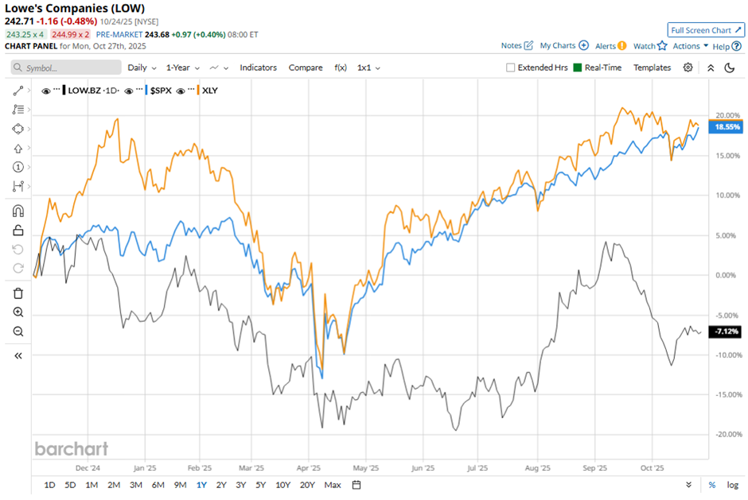Open the Templates menu

(x=652, y=68)
